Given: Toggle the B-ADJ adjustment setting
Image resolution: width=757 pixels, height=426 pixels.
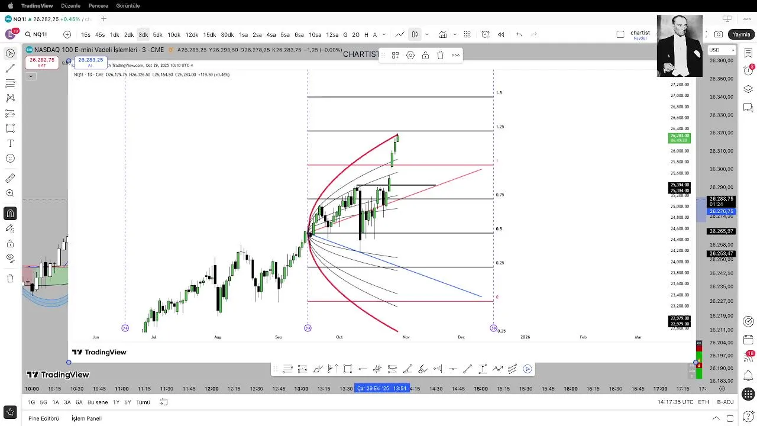Looking at the screenshot, I should [726, 402].
